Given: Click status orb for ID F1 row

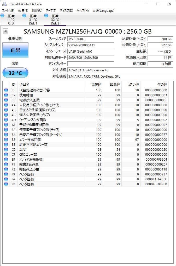Looking at the screenshot, I should point(6,164).
